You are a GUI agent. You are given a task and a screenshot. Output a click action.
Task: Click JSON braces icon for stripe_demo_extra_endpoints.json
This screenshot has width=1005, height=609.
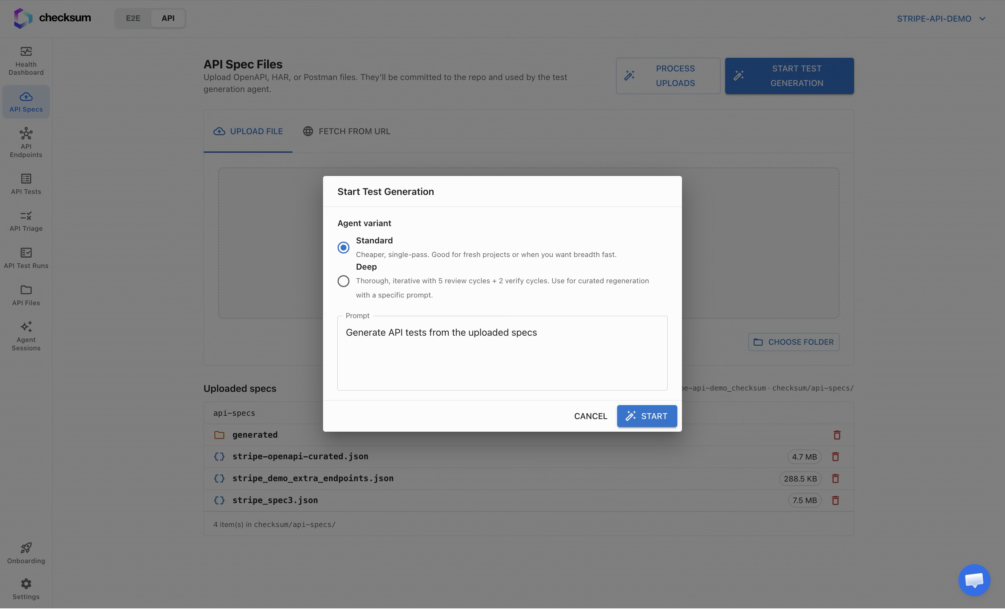[219, 478]
